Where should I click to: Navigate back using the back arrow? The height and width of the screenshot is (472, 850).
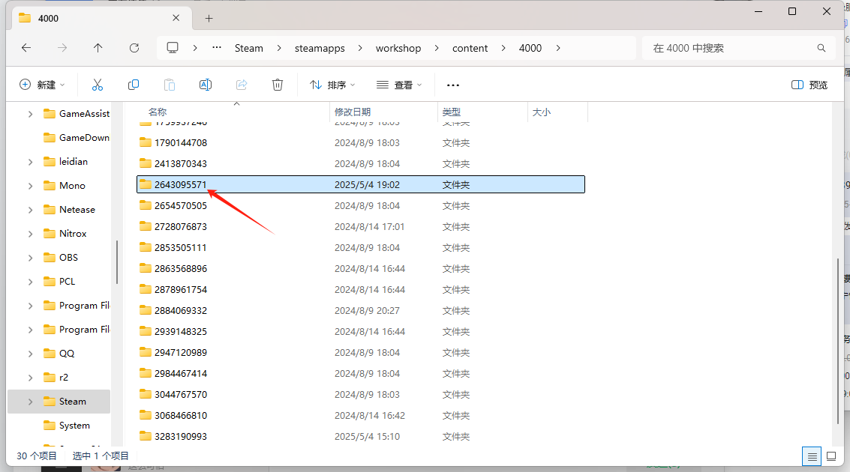[26, 48]
